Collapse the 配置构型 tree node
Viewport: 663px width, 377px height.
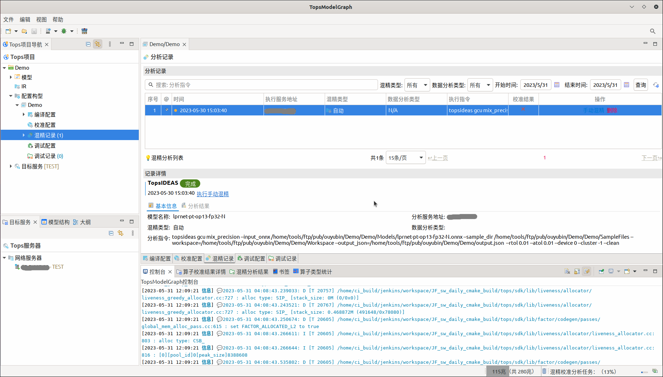(11, 96)
